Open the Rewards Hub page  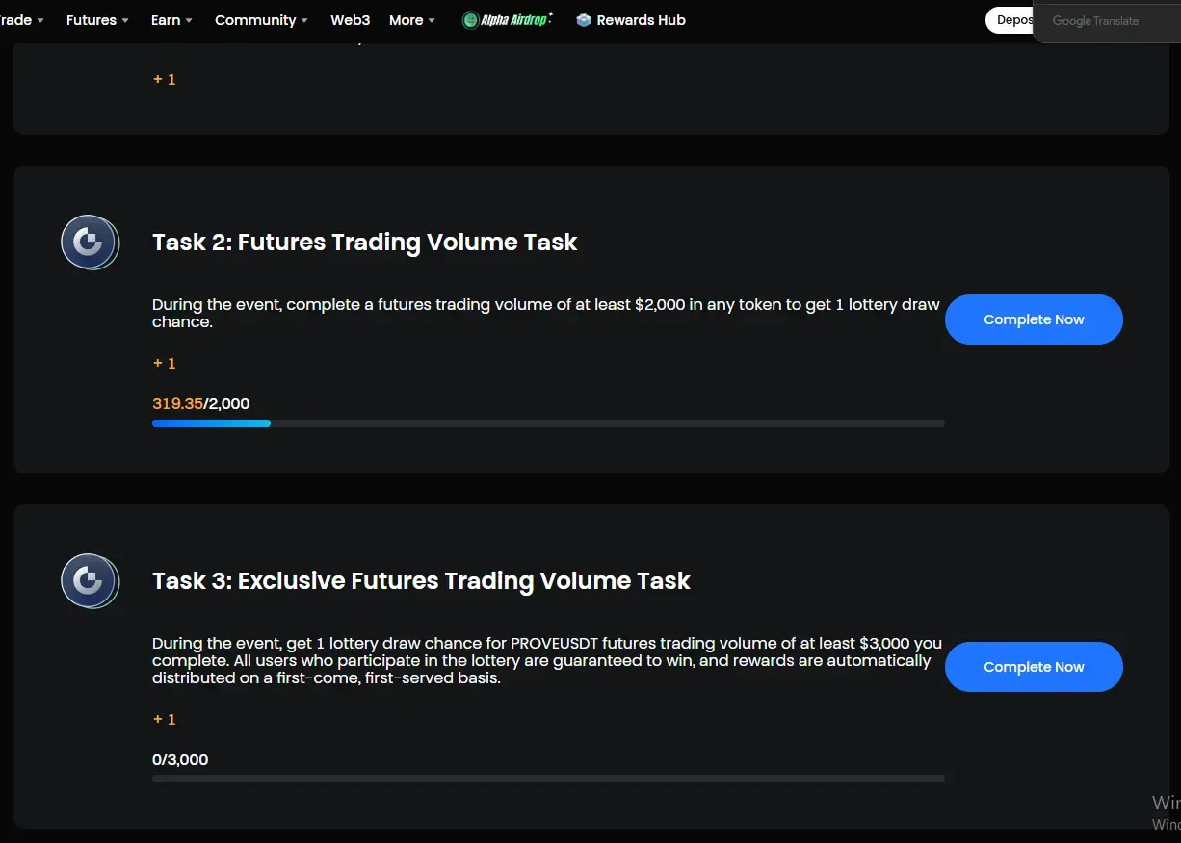[x=631, y=20]
